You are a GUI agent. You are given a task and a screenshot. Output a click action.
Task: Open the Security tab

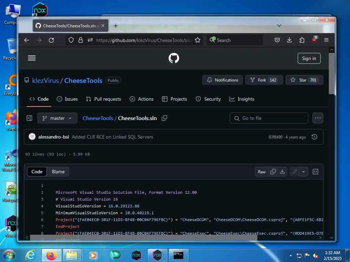coord(208,99)
